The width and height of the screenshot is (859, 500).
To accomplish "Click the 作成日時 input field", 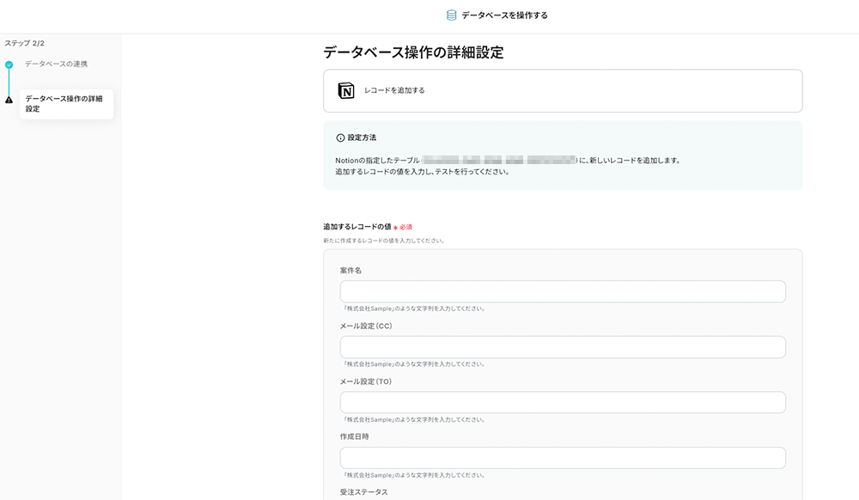I will coord(563,457).
